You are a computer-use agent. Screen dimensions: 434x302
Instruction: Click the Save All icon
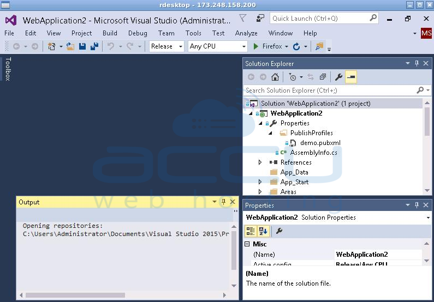click(94, 46)
